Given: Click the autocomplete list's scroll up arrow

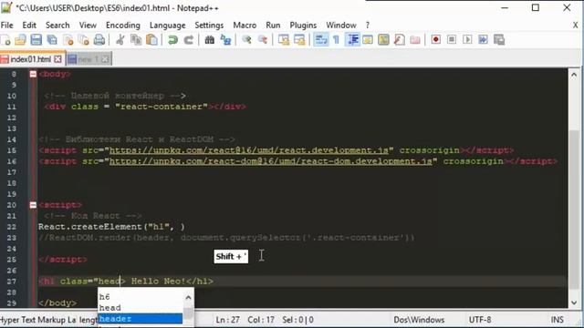Looking at the screenshot, I should click(x=188, y=298).
